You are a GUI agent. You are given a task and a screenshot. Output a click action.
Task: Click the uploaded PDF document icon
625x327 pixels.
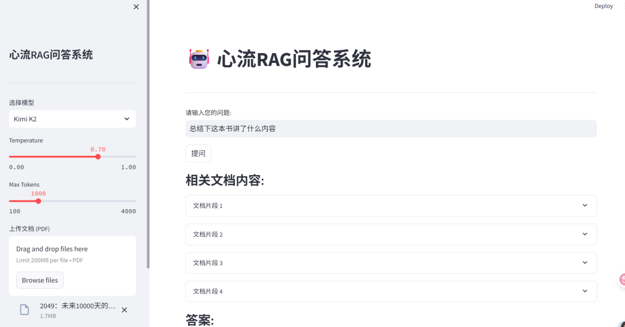coord(25,310)
